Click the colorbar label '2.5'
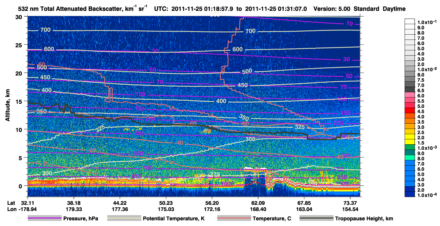Viewport: 440px width, 226px height. (x=420, y=132)
